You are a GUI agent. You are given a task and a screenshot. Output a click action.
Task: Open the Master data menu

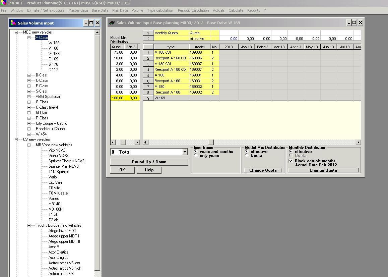(x=78, y=10)
